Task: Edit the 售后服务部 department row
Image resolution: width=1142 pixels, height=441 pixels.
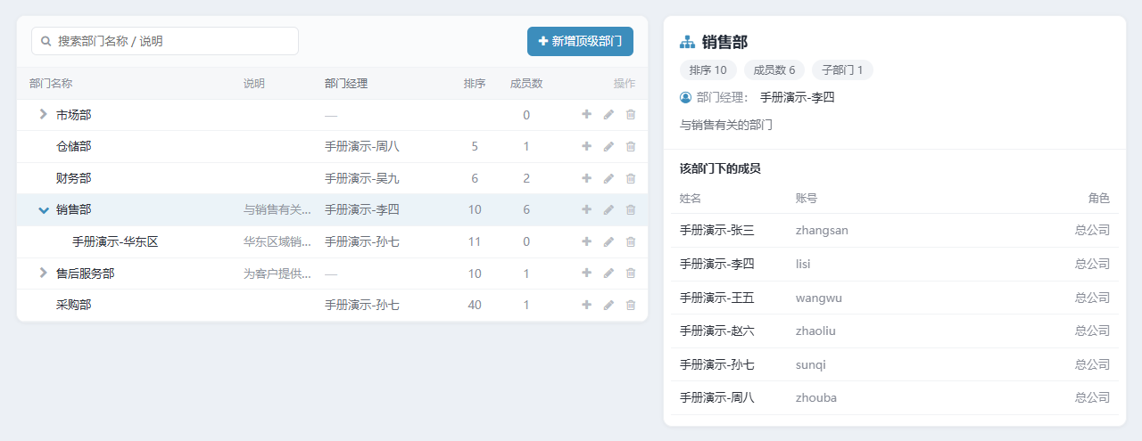Action: (608, 273)
